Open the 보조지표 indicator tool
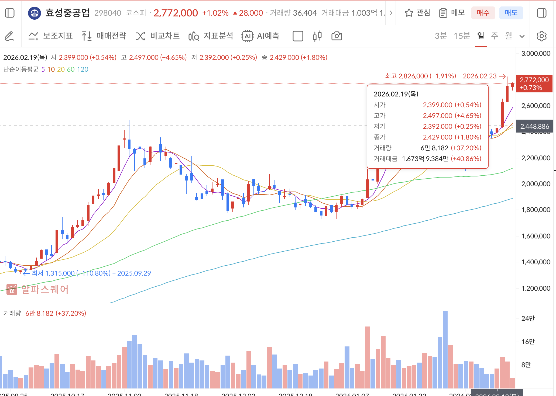This screenshot has width=556, height=396. point(51,36)
